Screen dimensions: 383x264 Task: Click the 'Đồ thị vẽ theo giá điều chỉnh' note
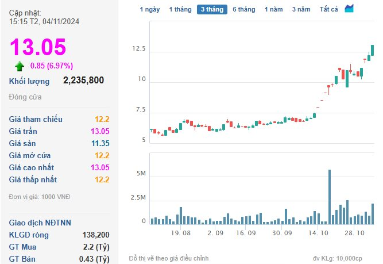169,258
